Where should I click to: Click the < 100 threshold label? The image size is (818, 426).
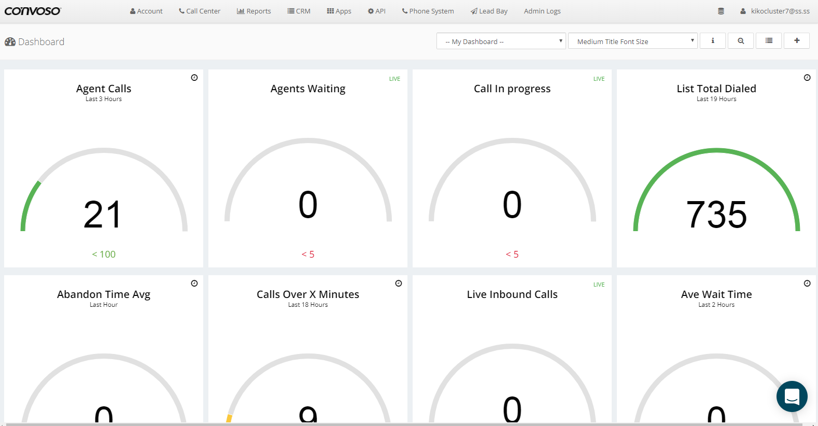[104, 254]
